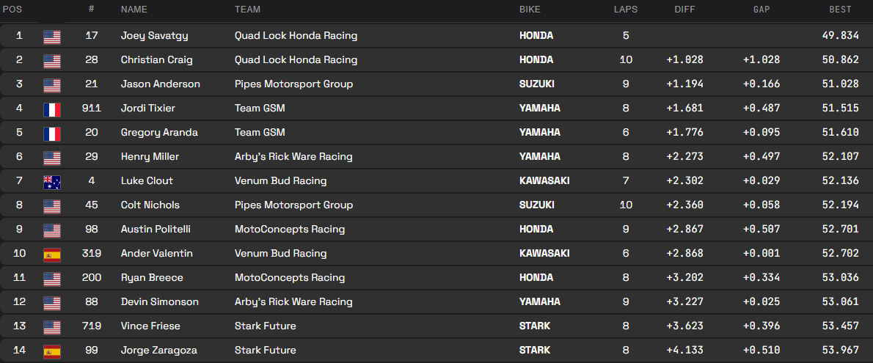
Task: Sort by the LAPS column header
Action: coord(625,10)
